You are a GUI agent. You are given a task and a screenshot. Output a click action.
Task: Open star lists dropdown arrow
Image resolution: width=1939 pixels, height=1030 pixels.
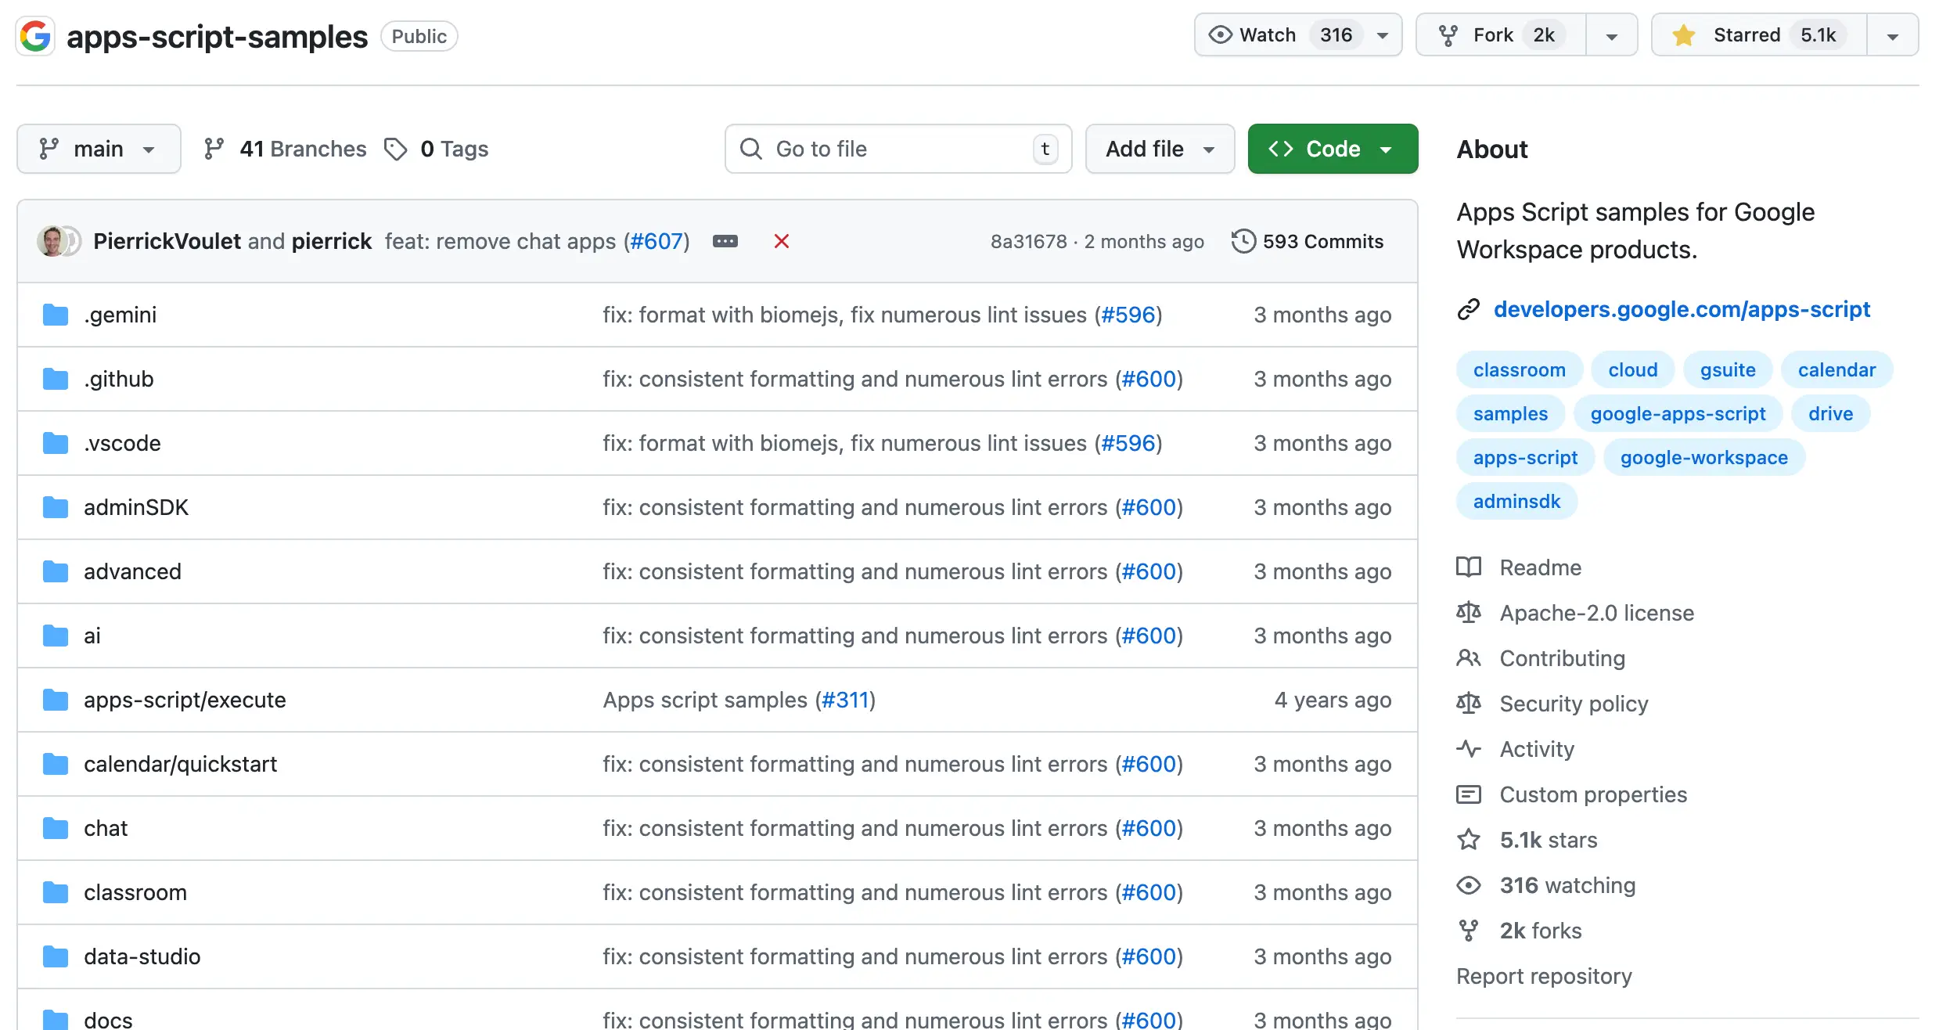point(1892,36)
